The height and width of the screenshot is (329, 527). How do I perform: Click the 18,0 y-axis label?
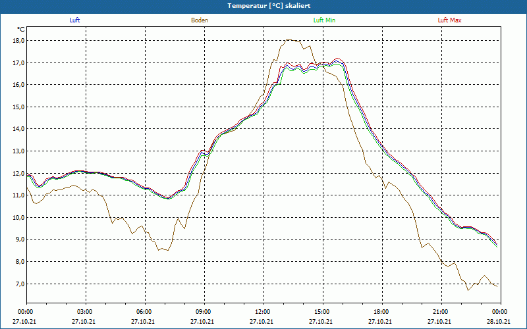click(18, 41)
